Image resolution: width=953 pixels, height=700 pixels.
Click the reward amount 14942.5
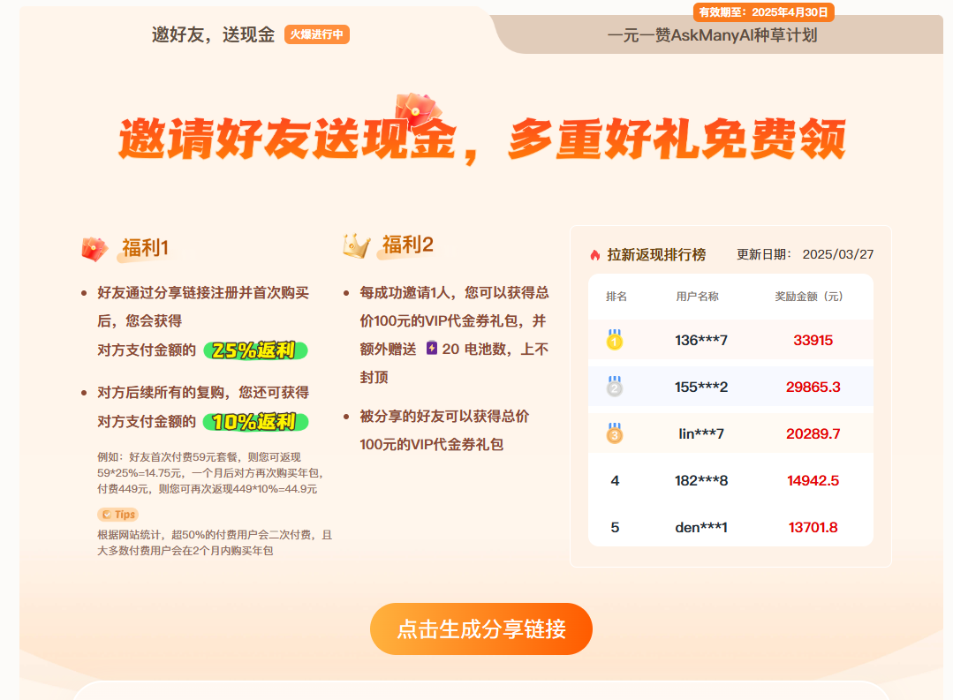(x=813, y=480)
